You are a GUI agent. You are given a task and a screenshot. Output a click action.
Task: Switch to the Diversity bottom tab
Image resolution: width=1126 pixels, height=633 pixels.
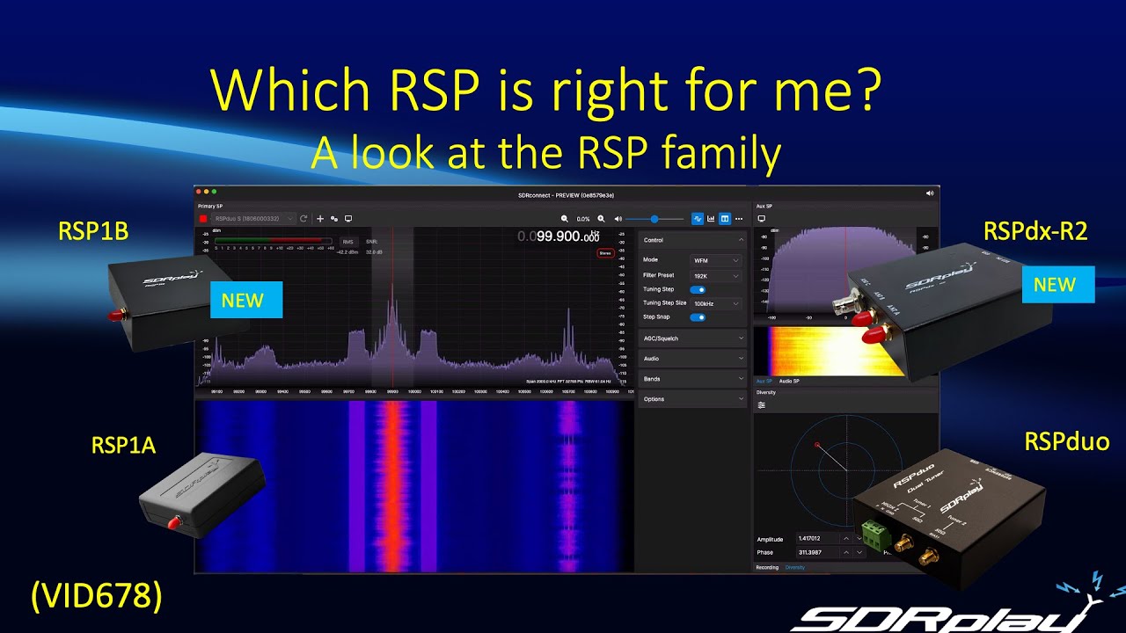pos(795,567)
